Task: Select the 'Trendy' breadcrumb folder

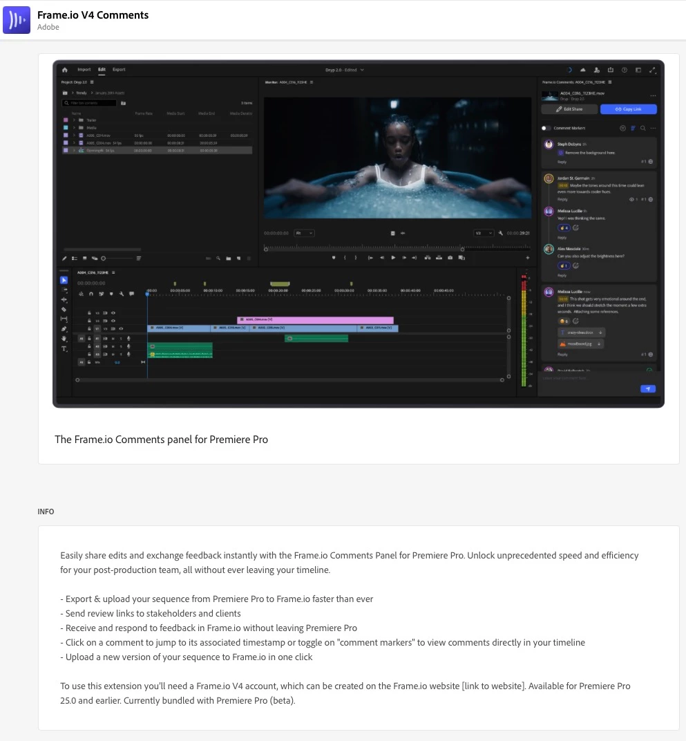Action: click(x=82, y=93)
